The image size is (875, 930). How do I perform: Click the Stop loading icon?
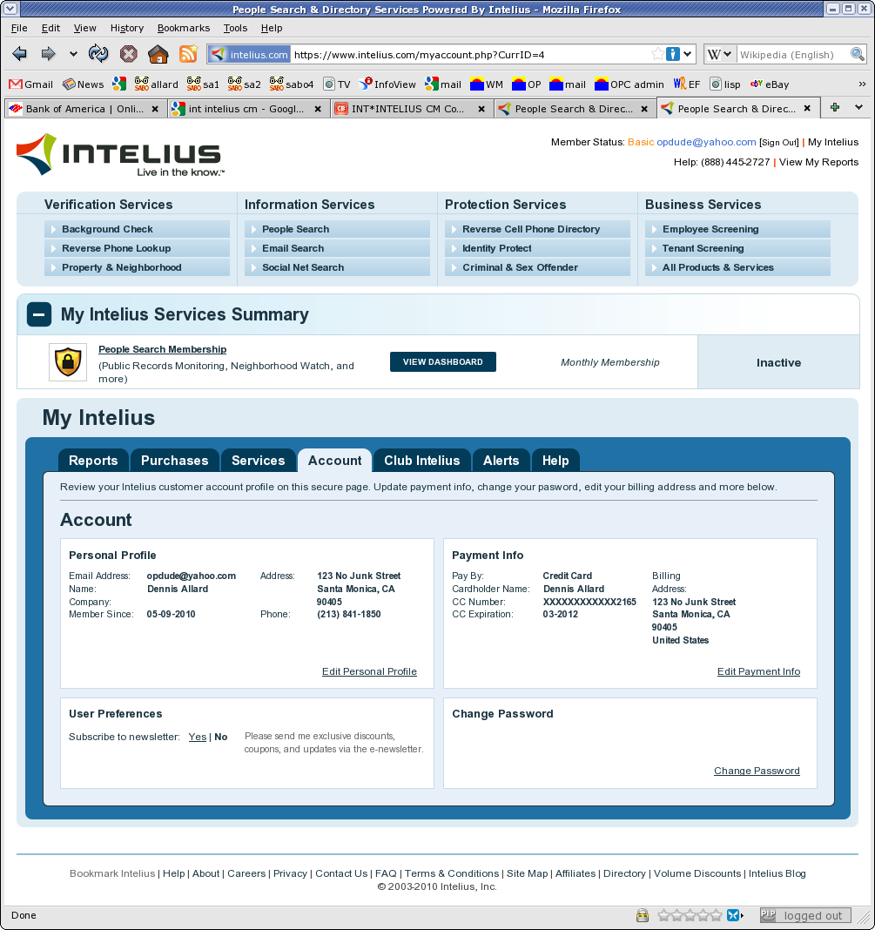click(128, 54)
